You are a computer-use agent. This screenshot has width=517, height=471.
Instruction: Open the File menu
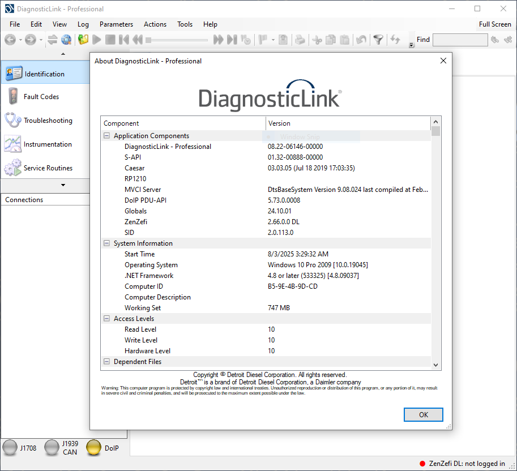pyautogui.click(x=15, y=24)
